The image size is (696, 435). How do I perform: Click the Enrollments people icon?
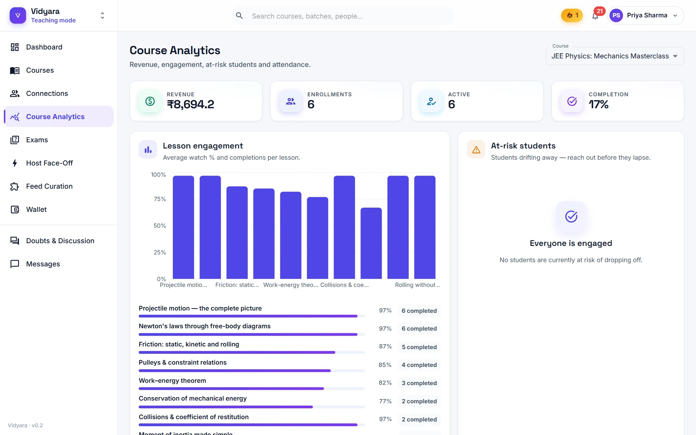click(290, 101)
